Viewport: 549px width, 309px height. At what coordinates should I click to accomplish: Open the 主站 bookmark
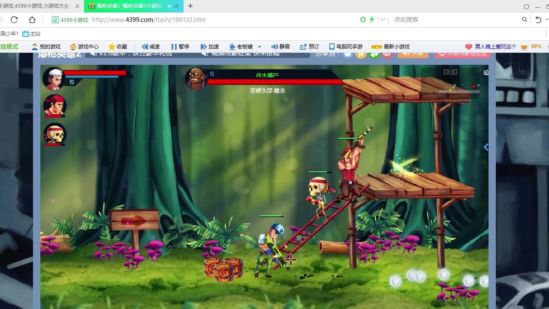[31, 34]
